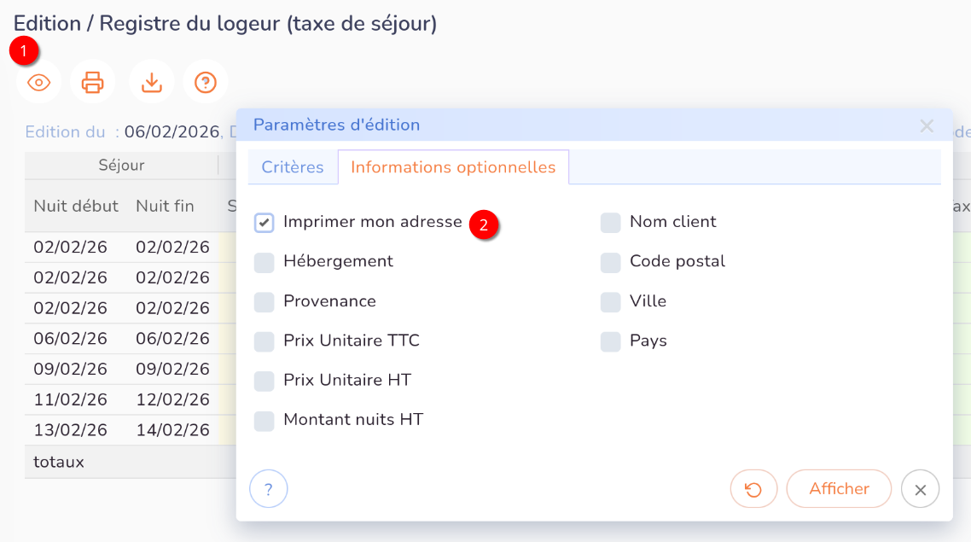971x542 pixels.
Task: Enable the Ville checkbox
Action: [611, 300]
